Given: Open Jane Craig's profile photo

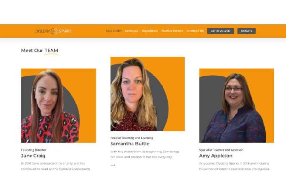Looking at the screenshot, I should pyautogui.click(x=59, y=106).
